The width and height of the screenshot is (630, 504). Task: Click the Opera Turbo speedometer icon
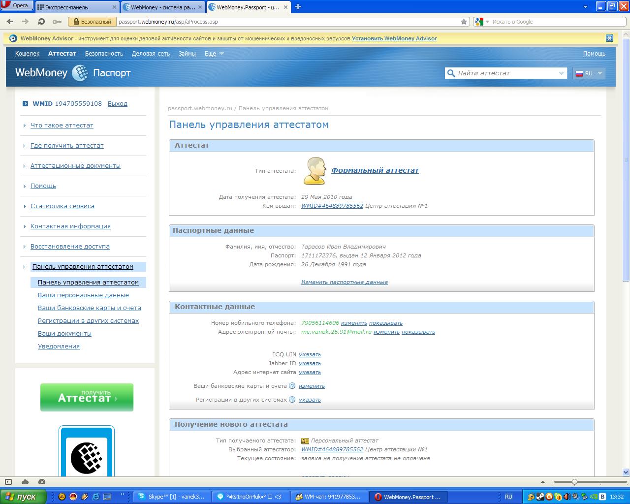click(x=42, y=482)
